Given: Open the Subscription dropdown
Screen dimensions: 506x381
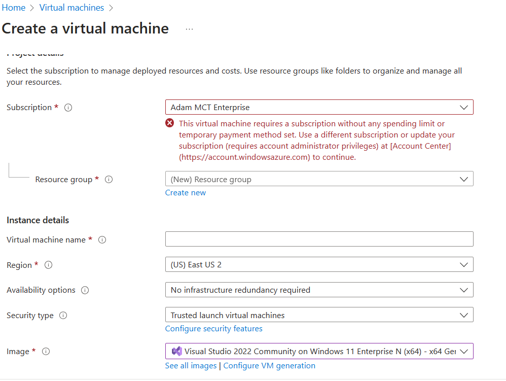Looking at the screenshot, I should pyautogui.click(x=319, y=107).
